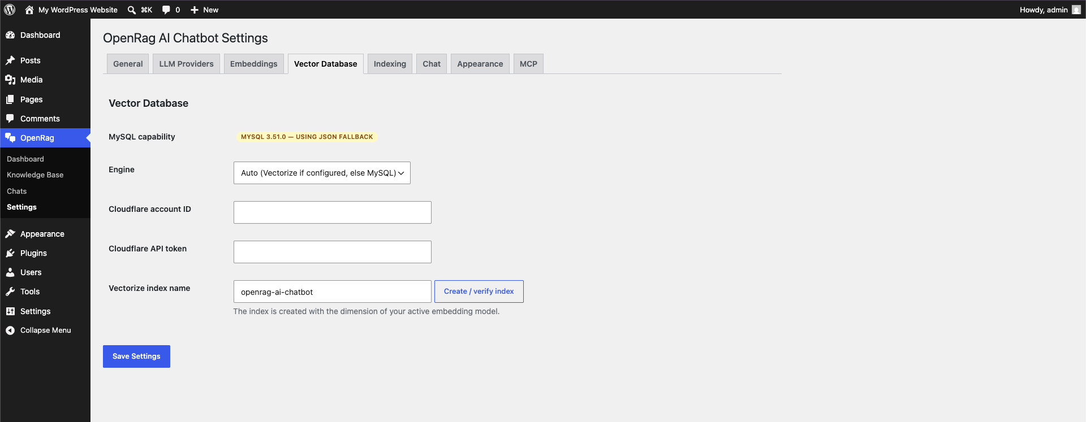Switch to the Chat tab
Viewport: 1086px width, 422px height.
(432, 64)
